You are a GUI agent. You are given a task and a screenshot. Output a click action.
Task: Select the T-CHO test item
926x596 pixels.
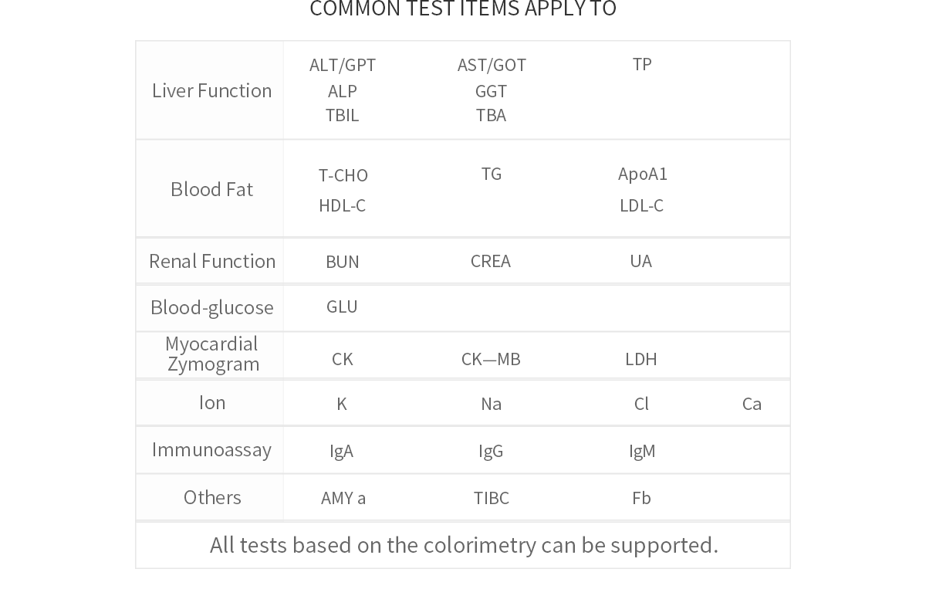tap(343, 175)
